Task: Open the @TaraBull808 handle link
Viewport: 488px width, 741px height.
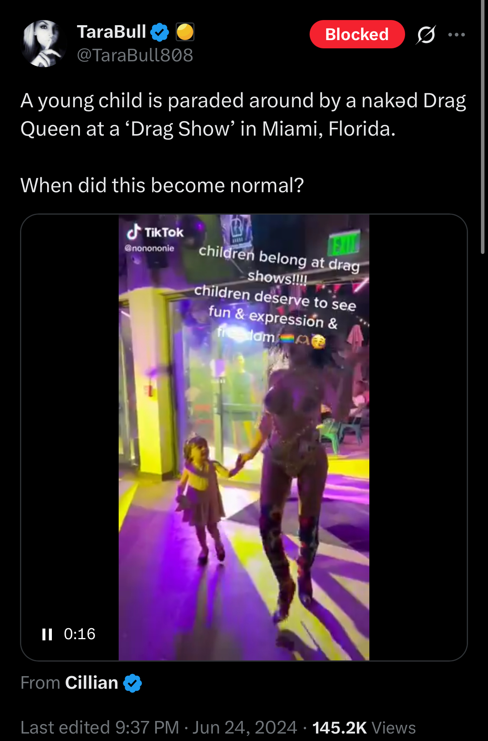Action: click(x=135, y=55)
